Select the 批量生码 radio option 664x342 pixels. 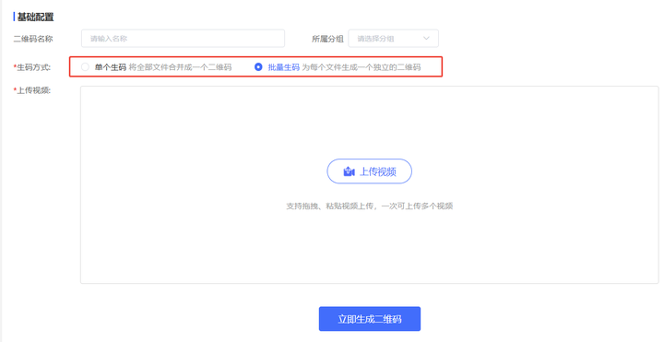tap(258, 67)
